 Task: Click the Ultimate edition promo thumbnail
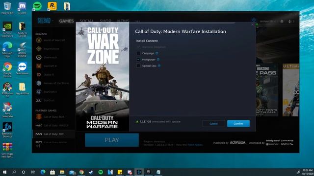291,90
